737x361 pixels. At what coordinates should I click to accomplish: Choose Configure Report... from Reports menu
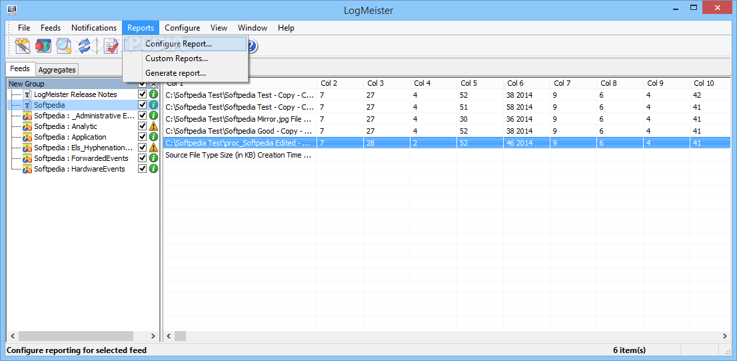(x=185, y=44)
